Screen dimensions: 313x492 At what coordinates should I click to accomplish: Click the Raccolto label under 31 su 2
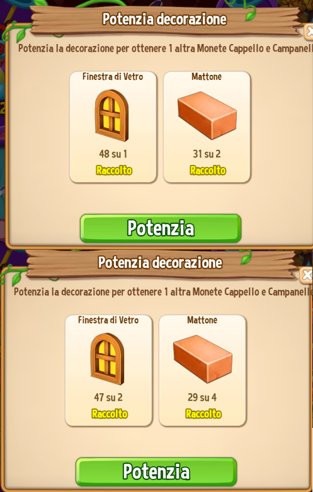[208, 171]
